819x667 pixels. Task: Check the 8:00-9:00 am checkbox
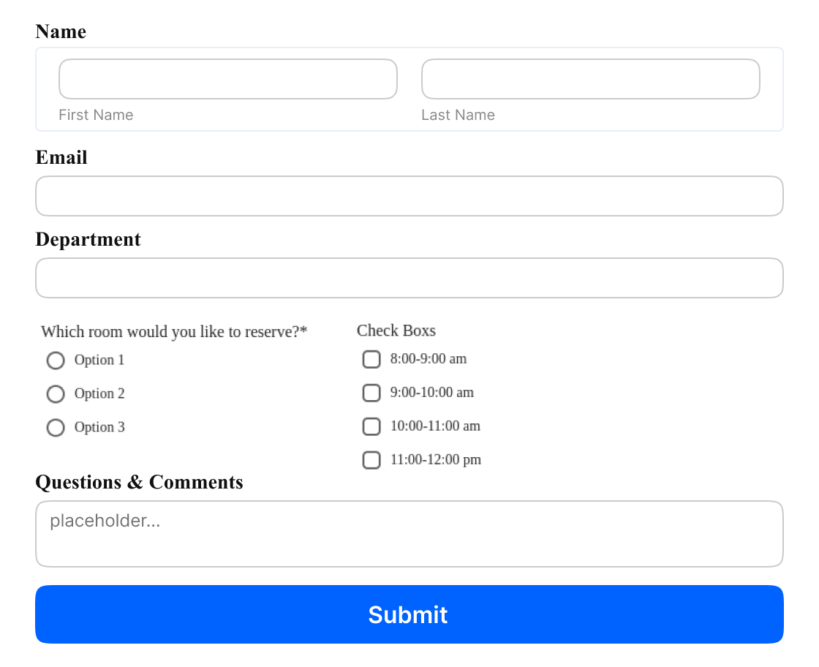371,359
